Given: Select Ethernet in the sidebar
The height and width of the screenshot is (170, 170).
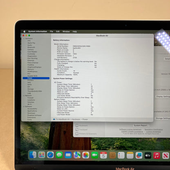Looking at the screenshot, I should (x=31, y=60).
